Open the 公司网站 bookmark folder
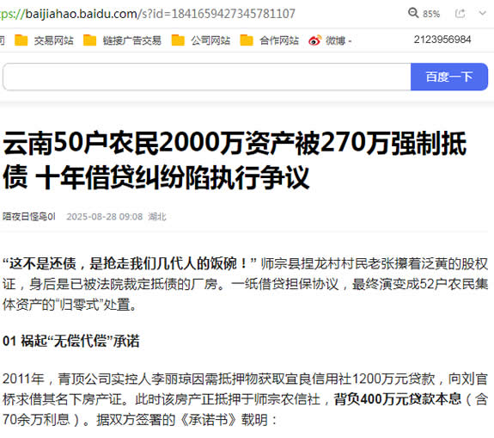This screenshot has width=494, height=438. coord(201,40)
